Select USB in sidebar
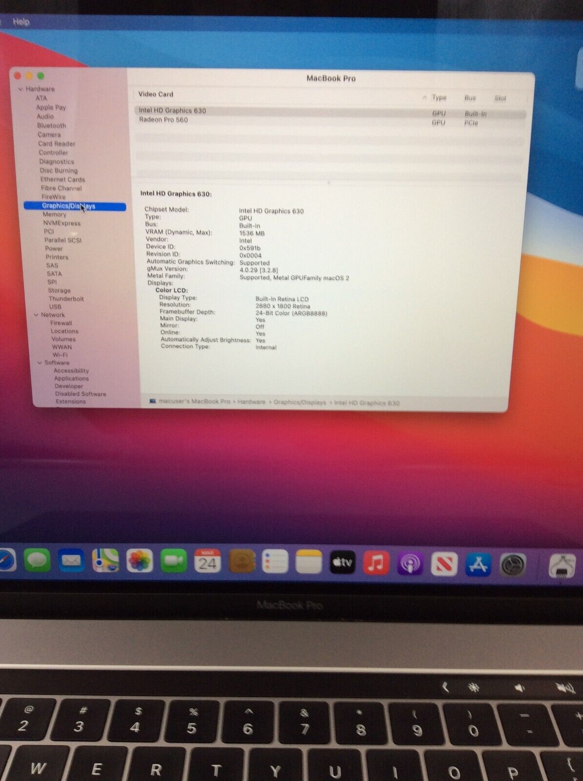 [55, 307]
